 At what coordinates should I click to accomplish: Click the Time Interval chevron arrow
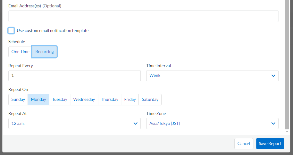[x=273, y=76]
